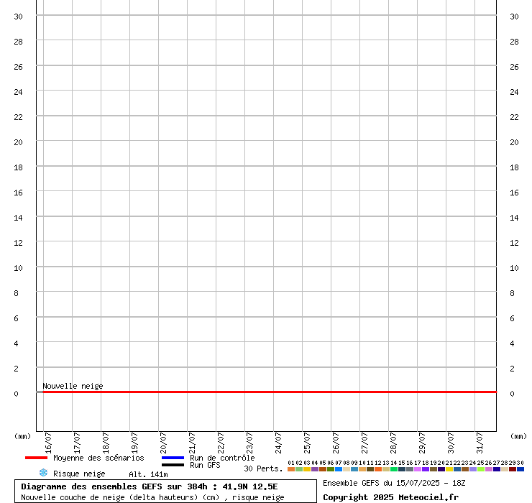
Task: Click the 29/07 date label
Action: 422,443
